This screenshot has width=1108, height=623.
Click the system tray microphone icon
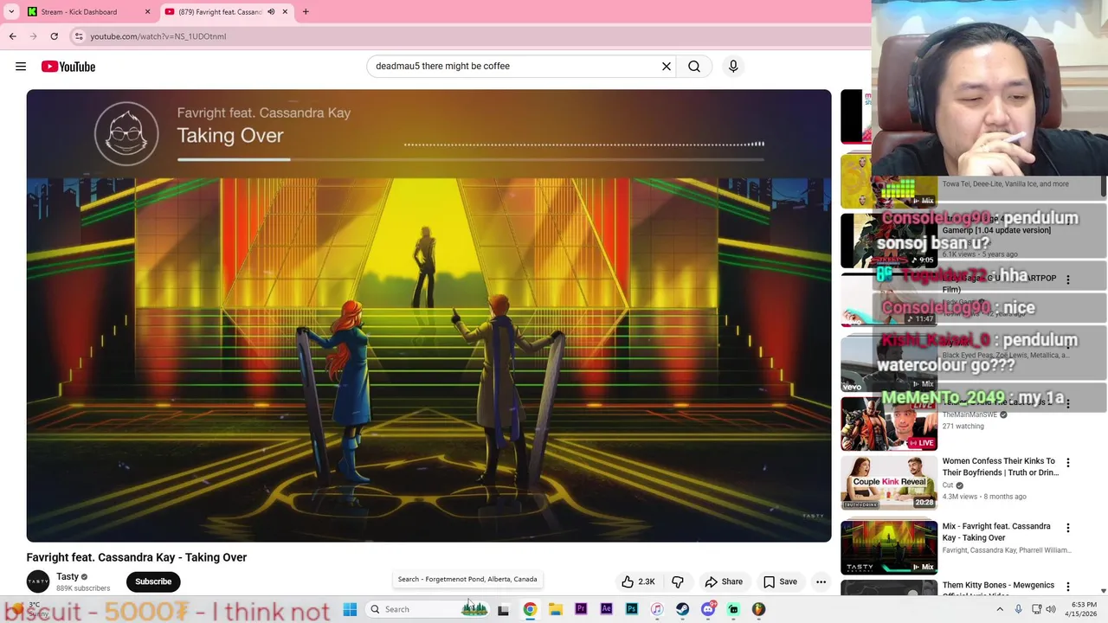click(1019, 609)
